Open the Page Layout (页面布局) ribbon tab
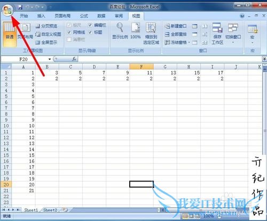This screenshot has width=267, height=221. pos(62,16)
